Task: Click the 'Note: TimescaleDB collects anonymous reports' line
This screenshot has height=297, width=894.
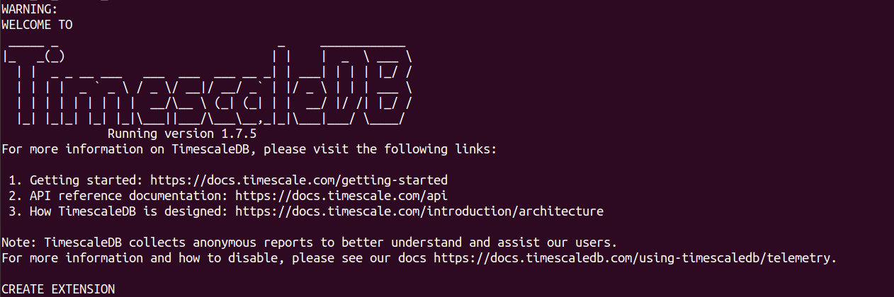Action: pyautogui.click(x=310, y=243)
